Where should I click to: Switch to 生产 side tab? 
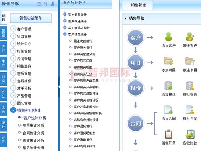[x=4, y=63]
